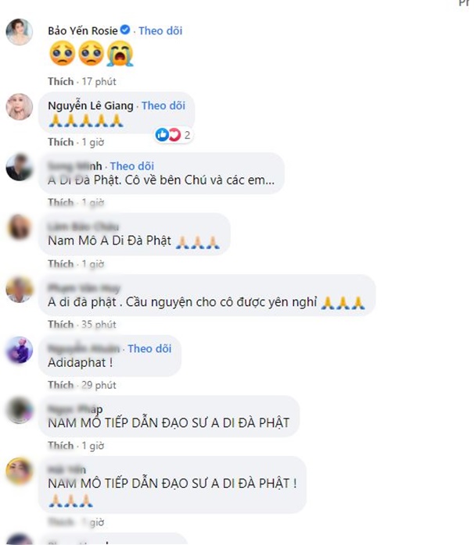Follow Bảo Yến Rosie via Theo dõi
The width and height of the screenshot is (474, 545).
click(160, 30)
